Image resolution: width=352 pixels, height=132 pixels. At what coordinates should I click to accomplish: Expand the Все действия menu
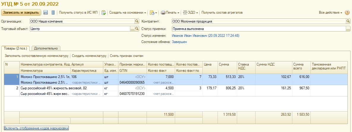(x=330, y=13)
